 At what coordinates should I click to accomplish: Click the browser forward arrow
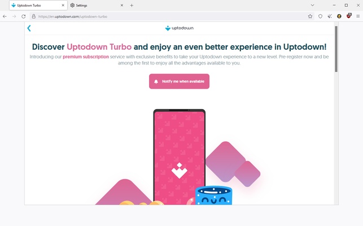[14, 16]
